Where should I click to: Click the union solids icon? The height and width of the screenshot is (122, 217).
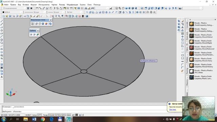(137, 12)
